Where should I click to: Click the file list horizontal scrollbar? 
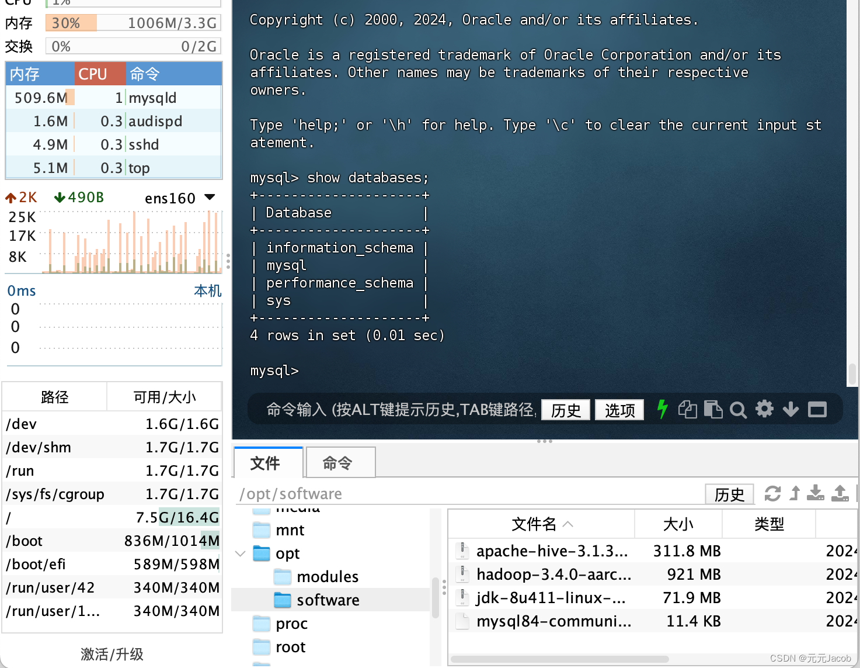coord(559,659)
